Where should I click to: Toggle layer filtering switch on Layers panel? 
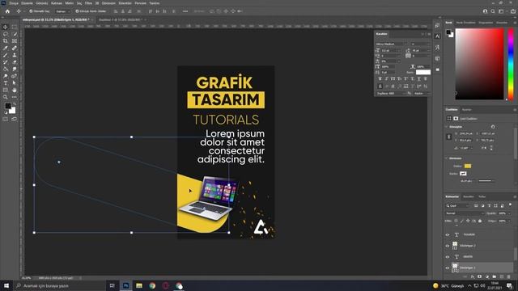pos(510,205)
